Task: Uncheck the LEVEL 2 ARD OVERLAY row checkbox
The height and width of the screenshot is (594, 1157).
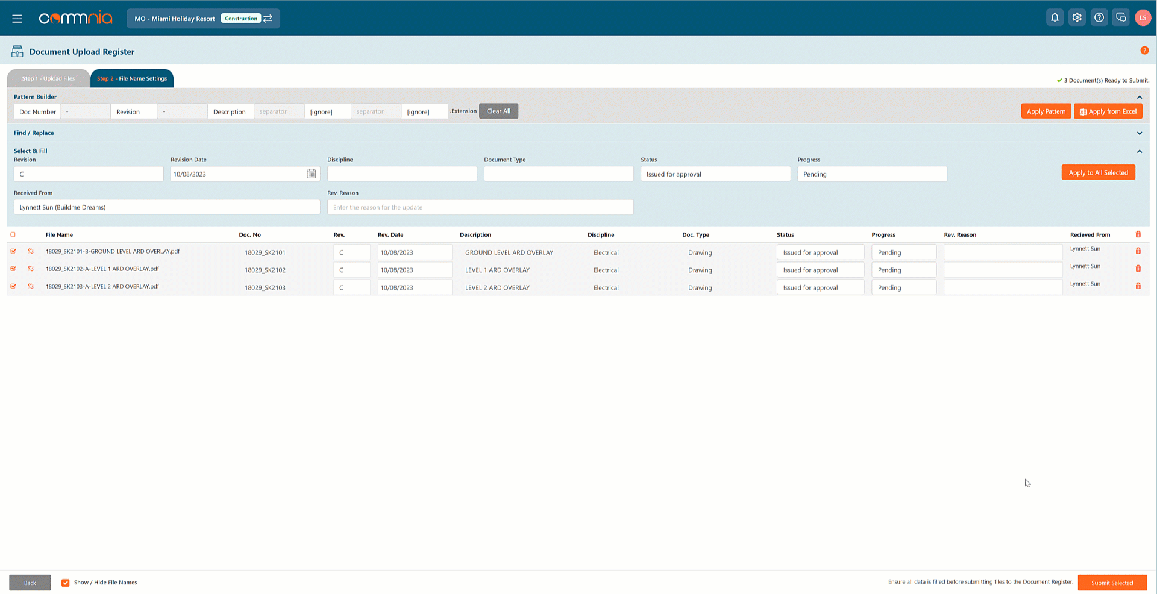Action: [x=13, y=286]
